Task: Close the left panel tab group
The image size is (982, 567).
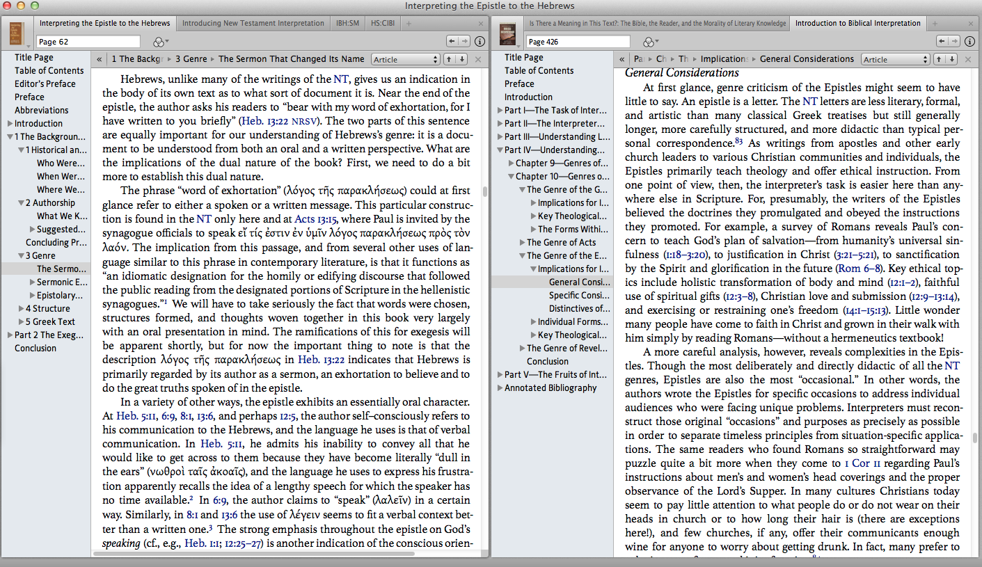Action: [x=481, y=24]
